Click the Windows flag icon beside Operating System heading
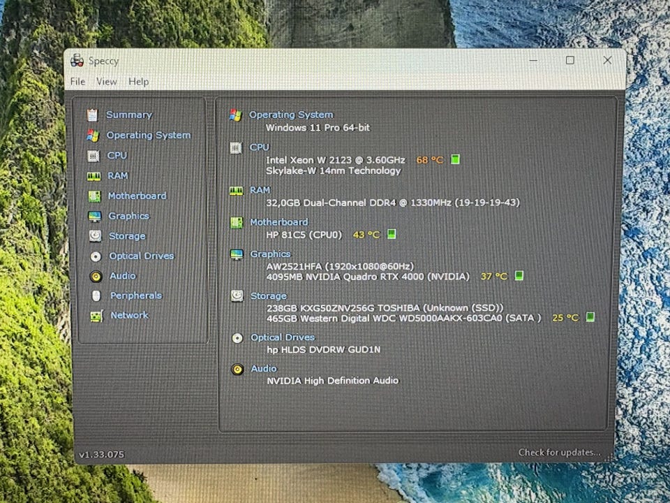 click(235, 115)
